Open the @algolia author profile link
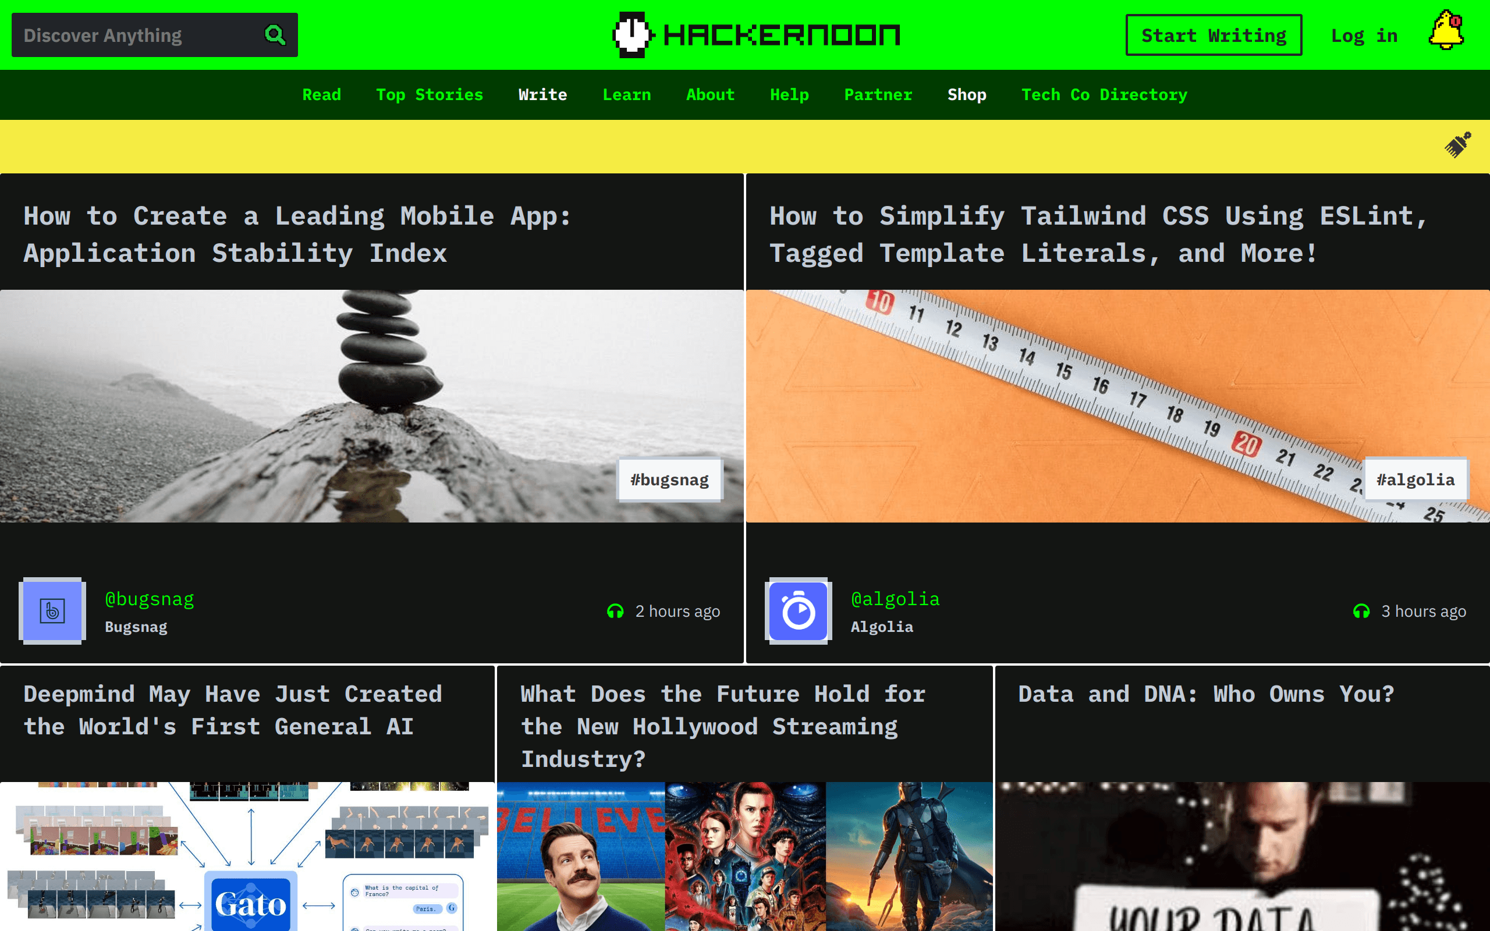Image resolution: width=1490 pixels, height=931 pixels. (x=895, y=599)
